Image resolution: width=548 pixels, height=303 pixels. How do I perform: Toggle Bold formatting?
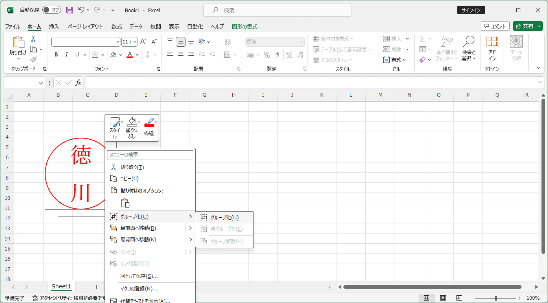point(56,55)
